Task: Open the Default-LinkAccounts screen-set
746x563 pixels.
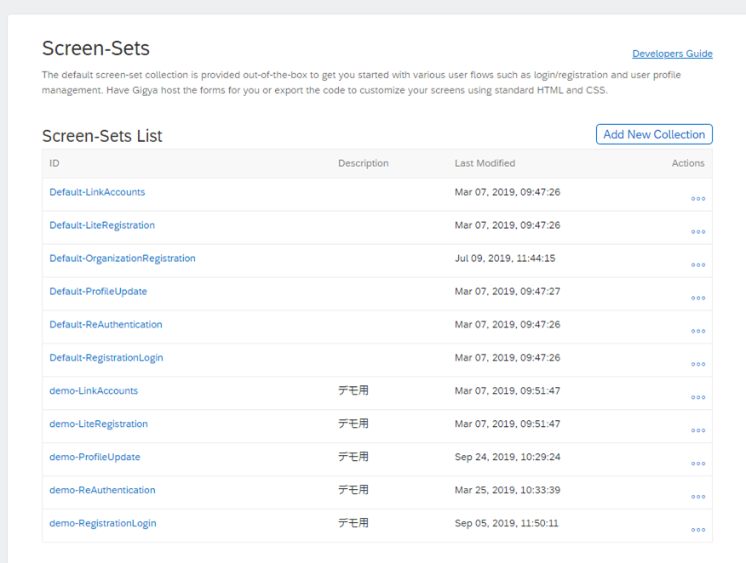Action: [97, 192]
